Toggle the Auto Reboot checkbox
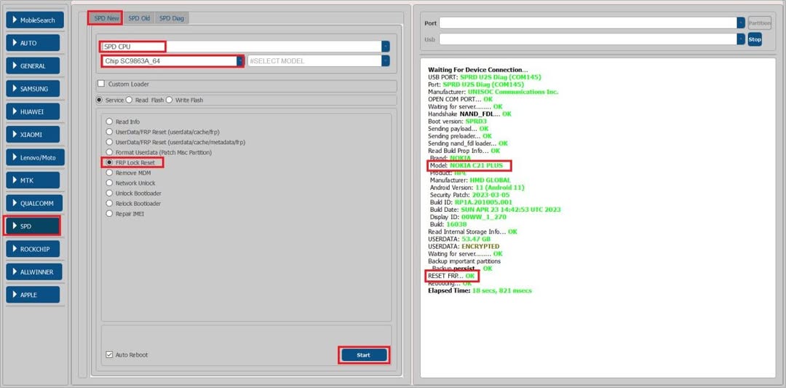 coord(109,355)
